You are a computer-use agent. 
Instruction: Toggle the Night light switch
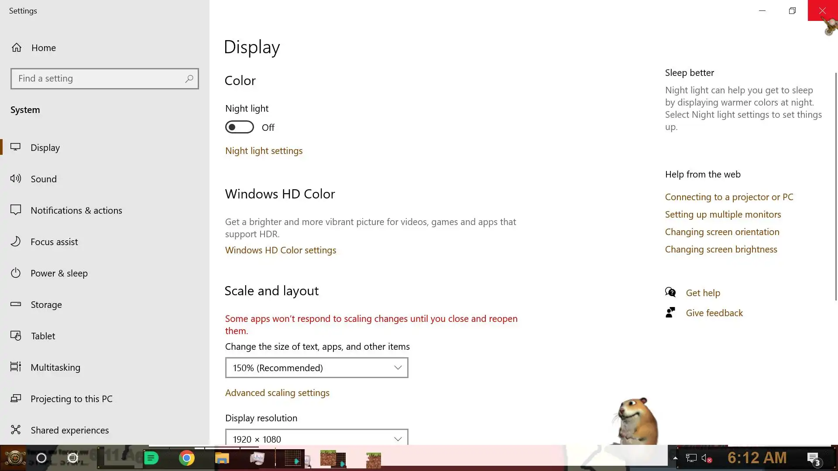239,127
